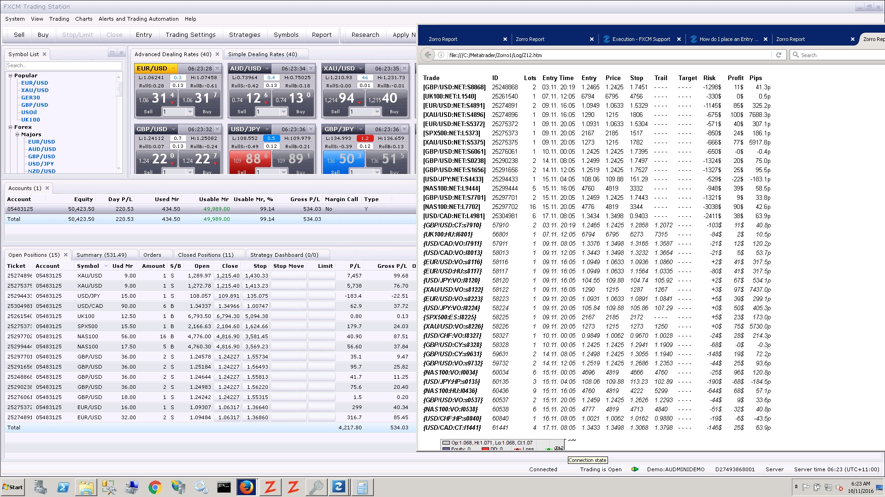Open Windows Explorer folder icon in taskbar

(86, 487)
